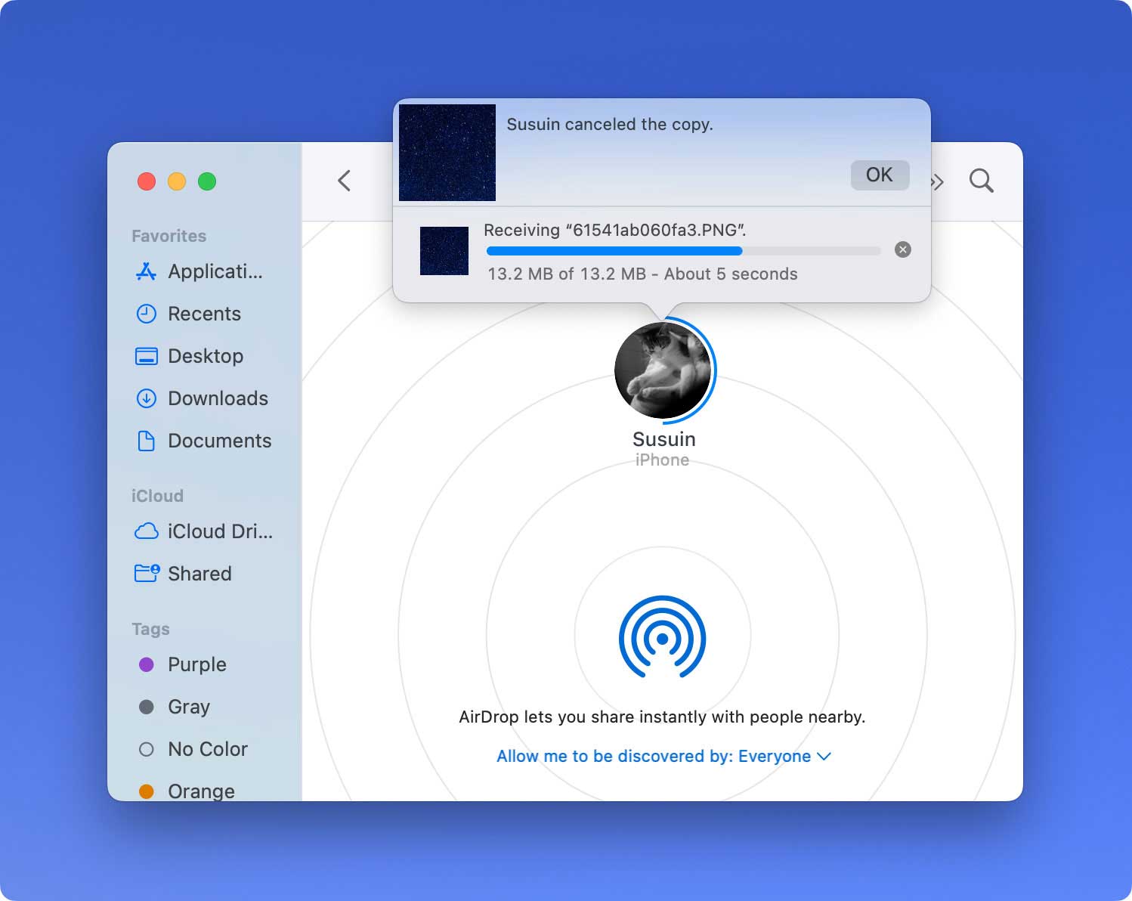1132x901 pixels.
Task: Click the Shared folder icon
Action: pyautogui.click(x=147, y=573)
